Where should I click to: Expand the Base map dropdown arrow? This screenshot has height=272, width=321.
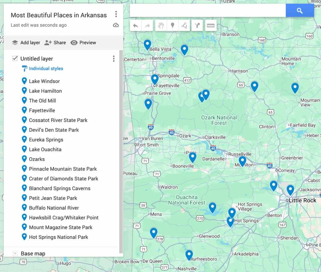tap(15, 254)
